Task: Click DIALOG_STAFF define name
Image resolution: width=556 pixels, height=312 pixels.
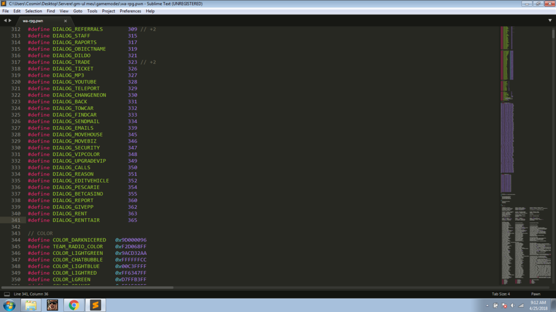Action: [71, 36]
